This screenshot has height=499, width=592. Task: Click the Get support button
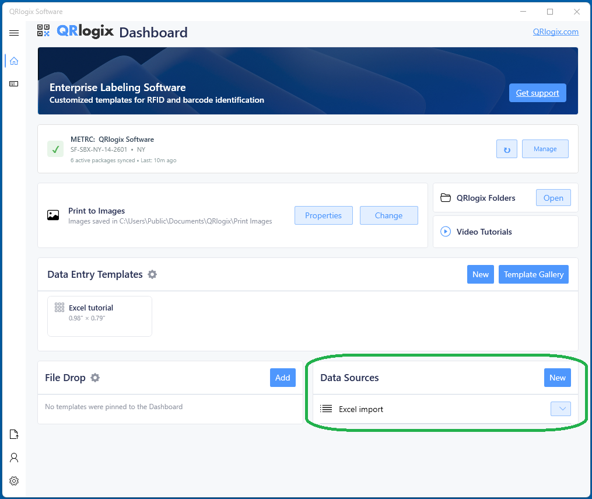pyautogui.click(x=537, y=93)
